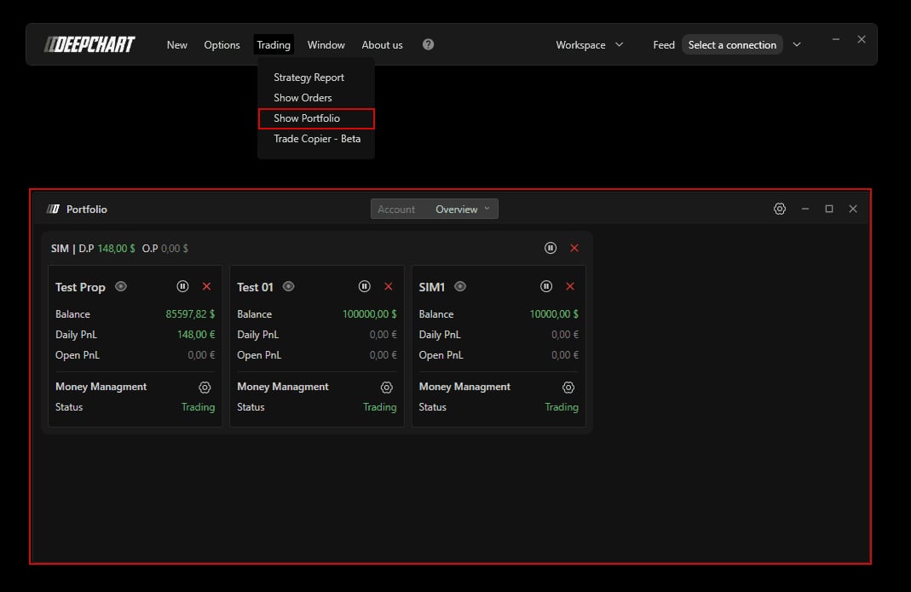
Task: Delete the SIM1 account card
Action: [570, 286]
